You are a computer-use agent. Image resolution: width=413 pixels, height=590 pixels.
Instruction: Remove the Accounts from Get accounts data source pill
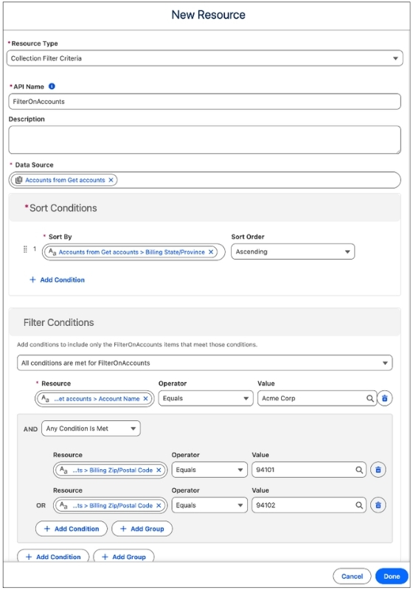(x=111, y=180)
